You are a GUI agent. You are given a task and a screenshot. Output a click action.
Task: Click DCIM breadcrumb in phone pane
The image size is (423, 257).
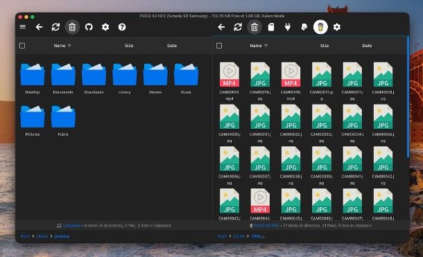click(239, 236)
